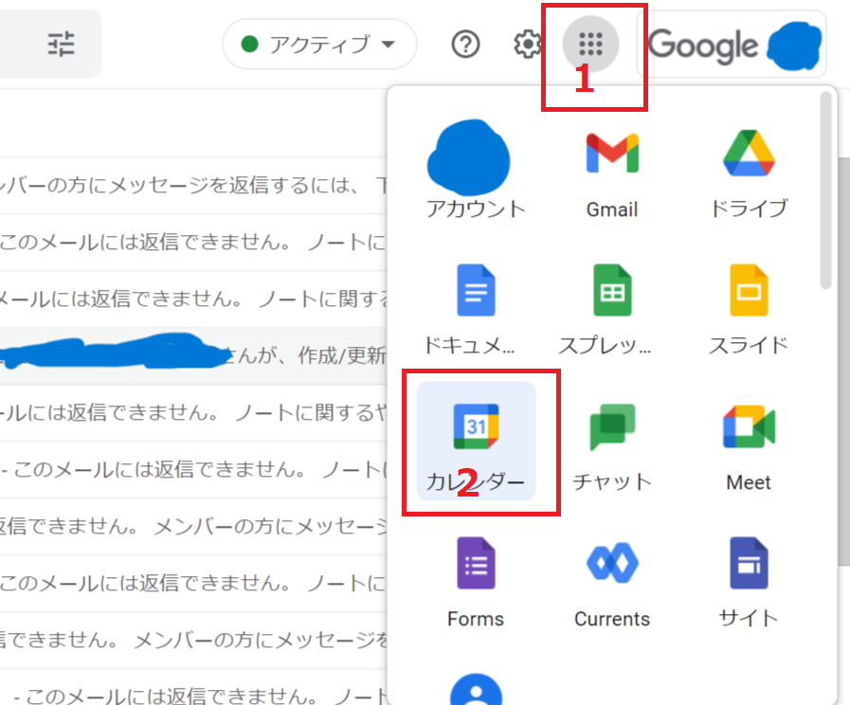
Task: Open the Settings gear icon
Action: click(528, 45)
